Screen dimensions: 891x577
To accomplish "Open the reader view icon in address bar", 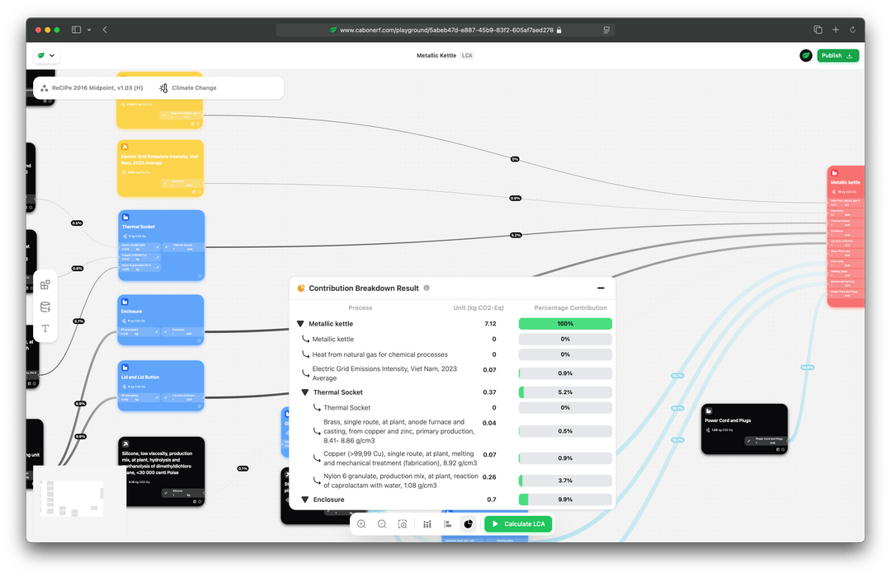I will pos(606,30).
